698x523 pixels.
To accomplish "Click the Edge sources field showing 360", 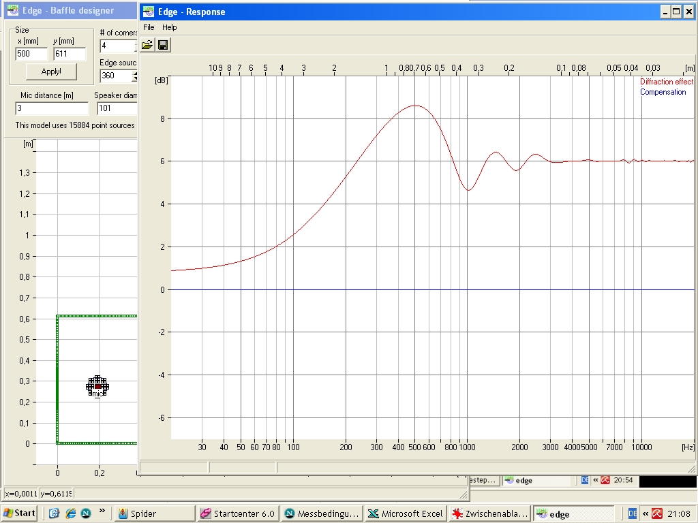I will coord(116,76).
